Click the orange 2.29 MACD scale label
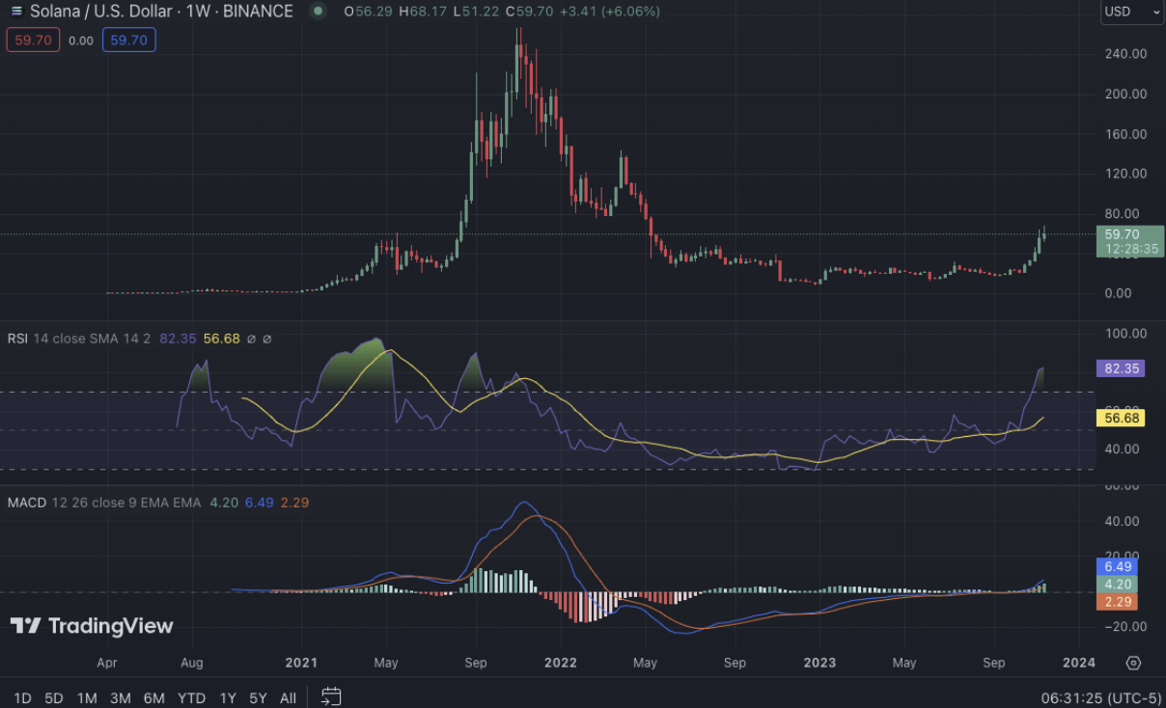The width and height of the screenshot is (1166, 708). point(1118,602)
